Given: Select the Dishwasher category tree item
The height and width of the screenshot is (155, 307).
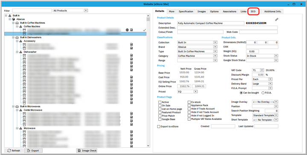Looking at the screenshot, I should 30,52.
